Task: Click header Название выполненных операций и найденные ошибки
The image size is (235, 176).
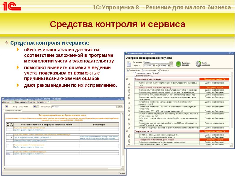Action: tap(47, 124)
